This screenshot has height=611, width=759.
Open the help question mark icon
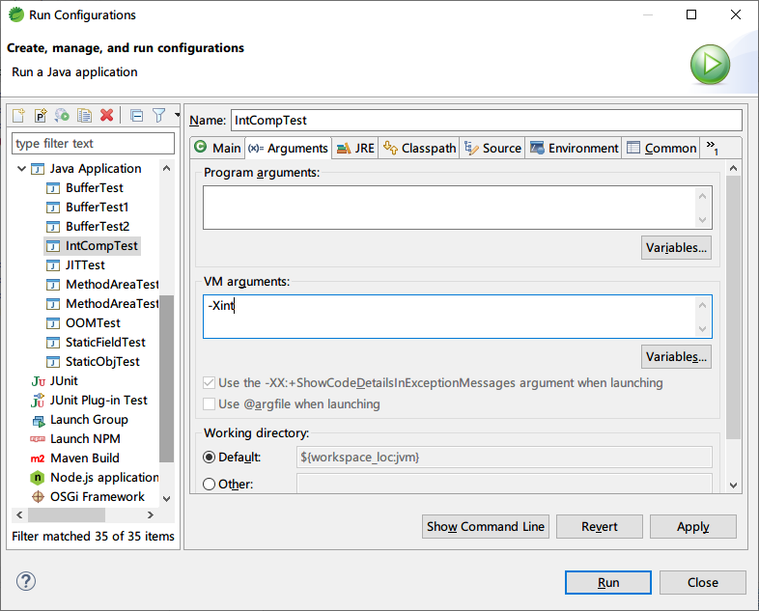[26, 581]
